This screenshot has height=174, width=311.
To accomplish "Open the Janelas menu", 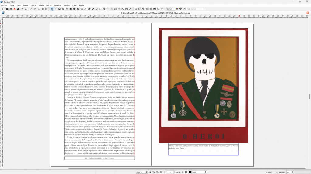I will point(67,5).
